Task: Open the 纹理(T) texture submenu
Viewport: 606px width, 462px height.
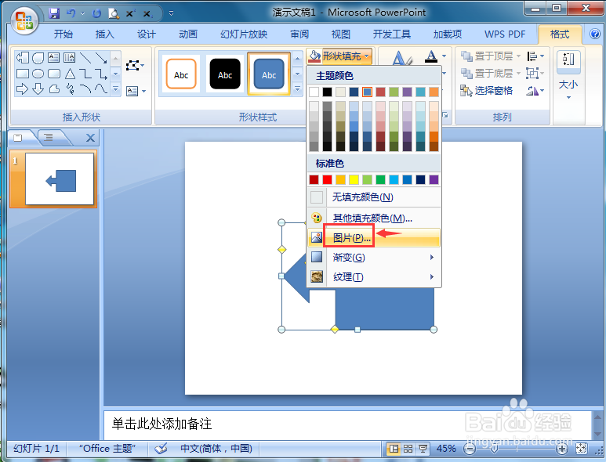Action: point(374,276)
